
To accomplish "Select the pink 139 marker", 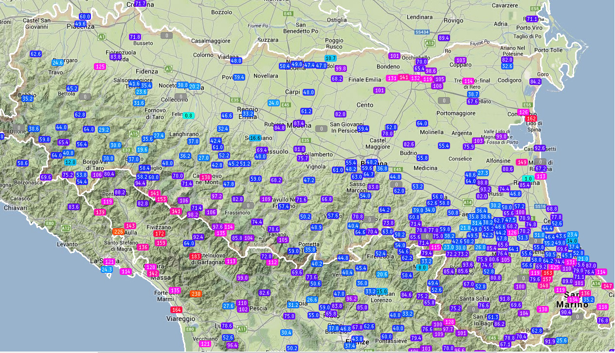I will coord(100,212).
